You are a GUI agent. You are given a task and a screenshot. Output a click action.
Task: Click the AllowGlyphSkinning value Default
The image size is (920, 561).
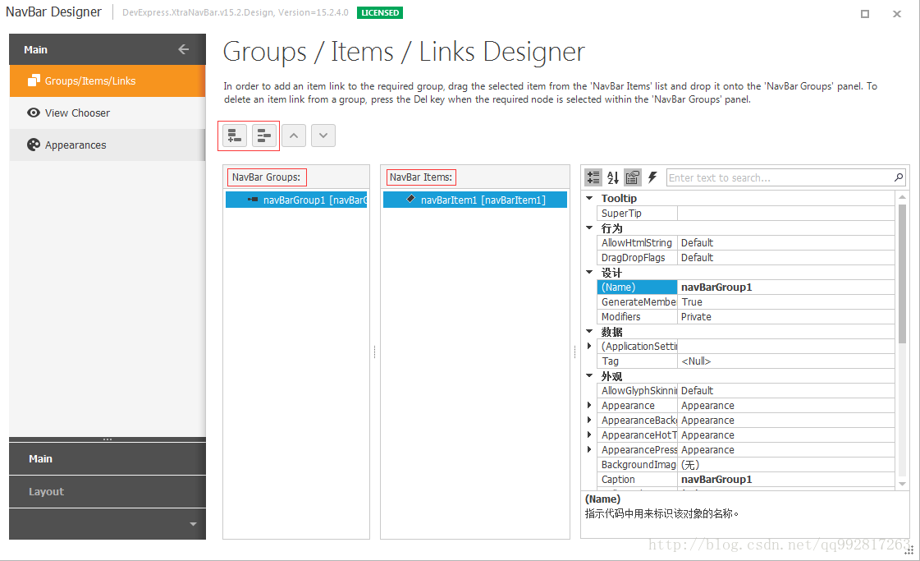click(x=786, y=391)
